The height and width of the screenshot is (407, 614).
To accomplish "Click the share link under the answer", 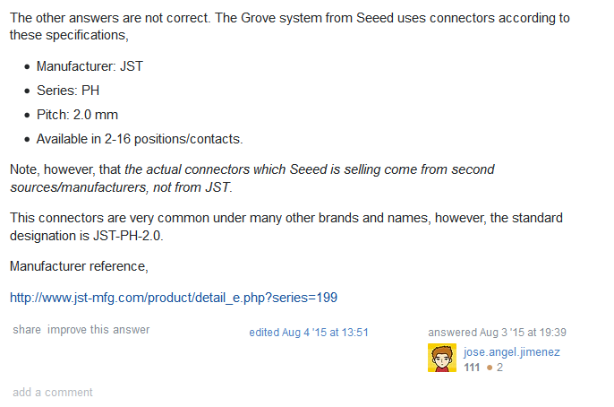I will (27, 330).
